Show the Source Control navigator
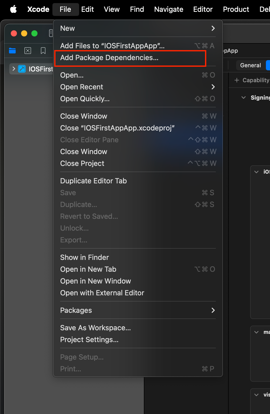Screen dimensions: 270x414 coord(28,51)
